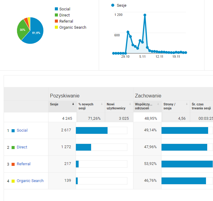Sort by Strony / sesja arrow
This screenshot has height=201, width=213.
pos(187,104)
